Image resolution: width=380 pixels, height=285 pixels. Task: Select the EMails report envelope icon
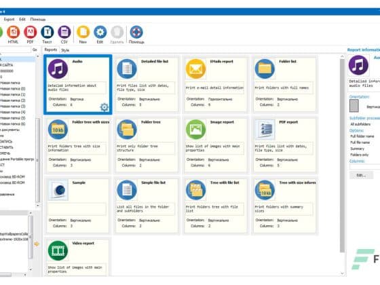point(196,69)
